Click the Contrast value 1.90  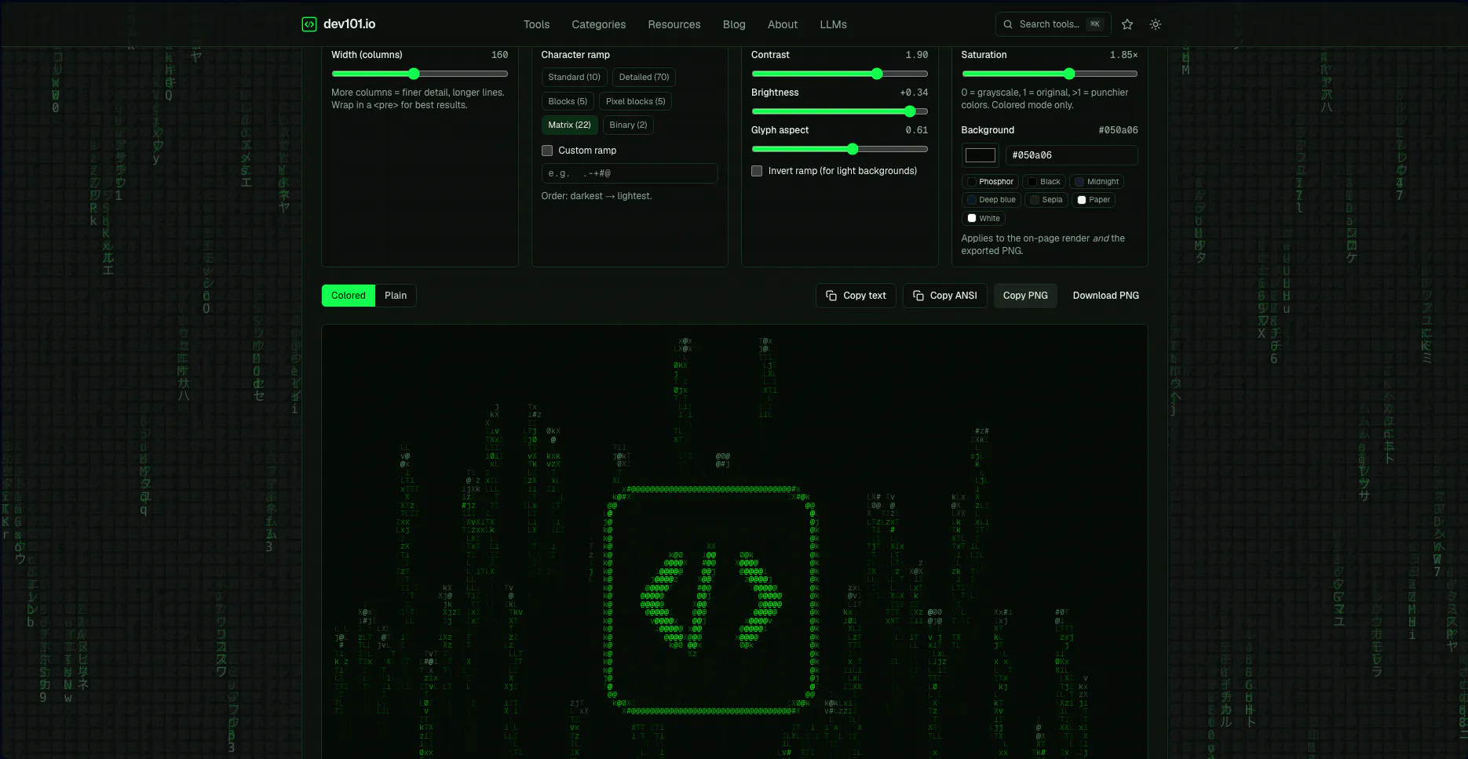click(x=916, y=55)
